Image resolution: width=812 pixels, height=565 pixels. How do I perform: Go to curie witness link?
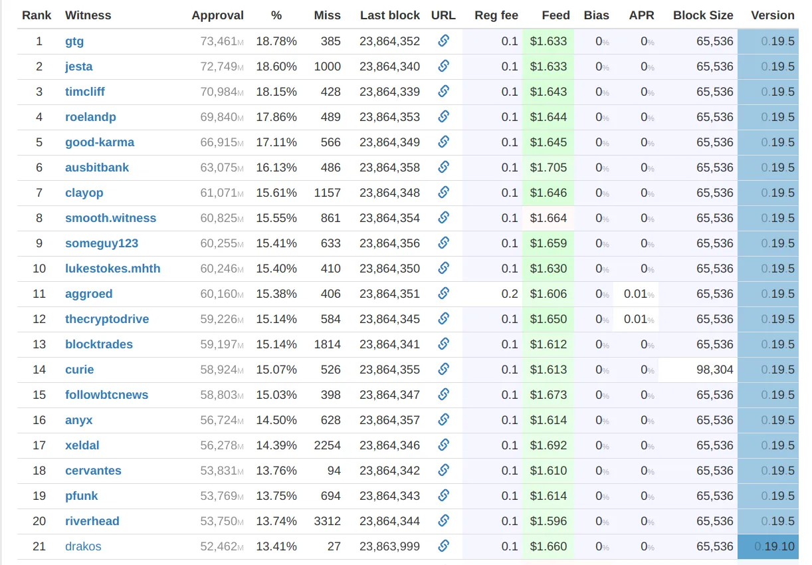80,370
